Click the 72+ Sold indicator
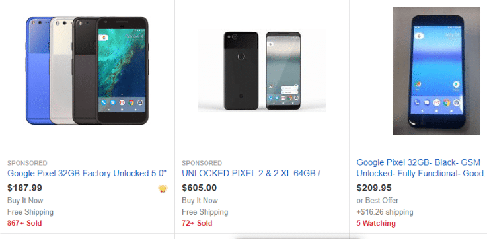The image size is (487, 239). point(197,223)
